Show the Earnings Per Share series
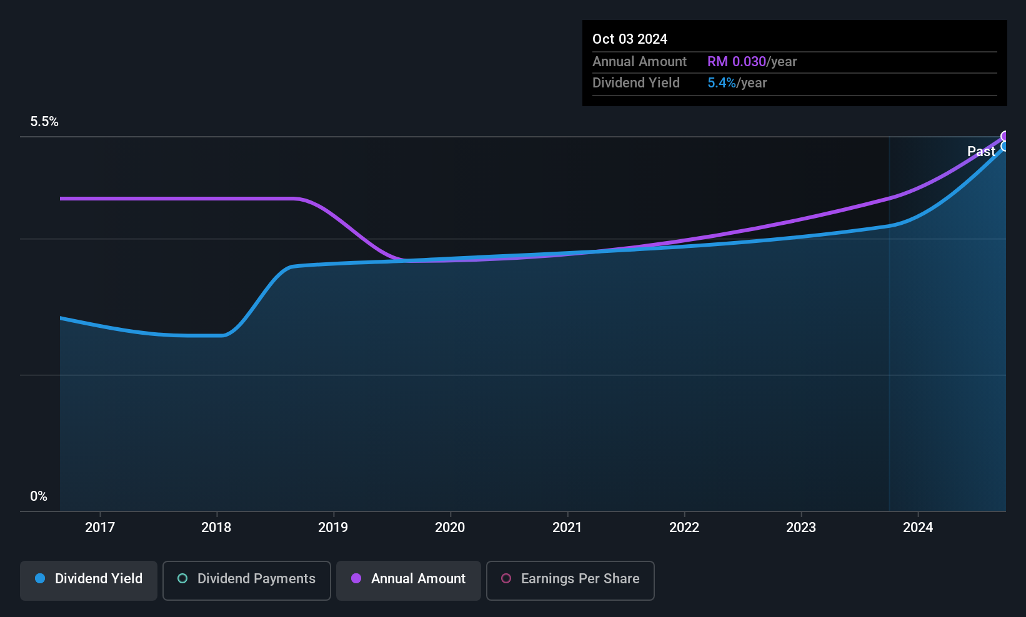The height and width of the screenshot is (617, 1026). pos(570,580)
